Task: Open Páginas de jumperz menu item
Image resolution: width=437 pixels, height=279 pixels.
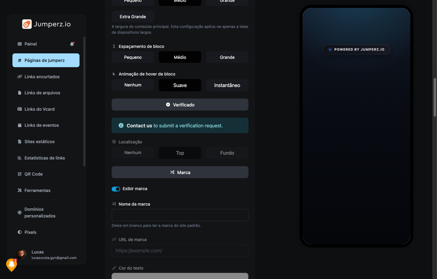Action: point(46,60)
